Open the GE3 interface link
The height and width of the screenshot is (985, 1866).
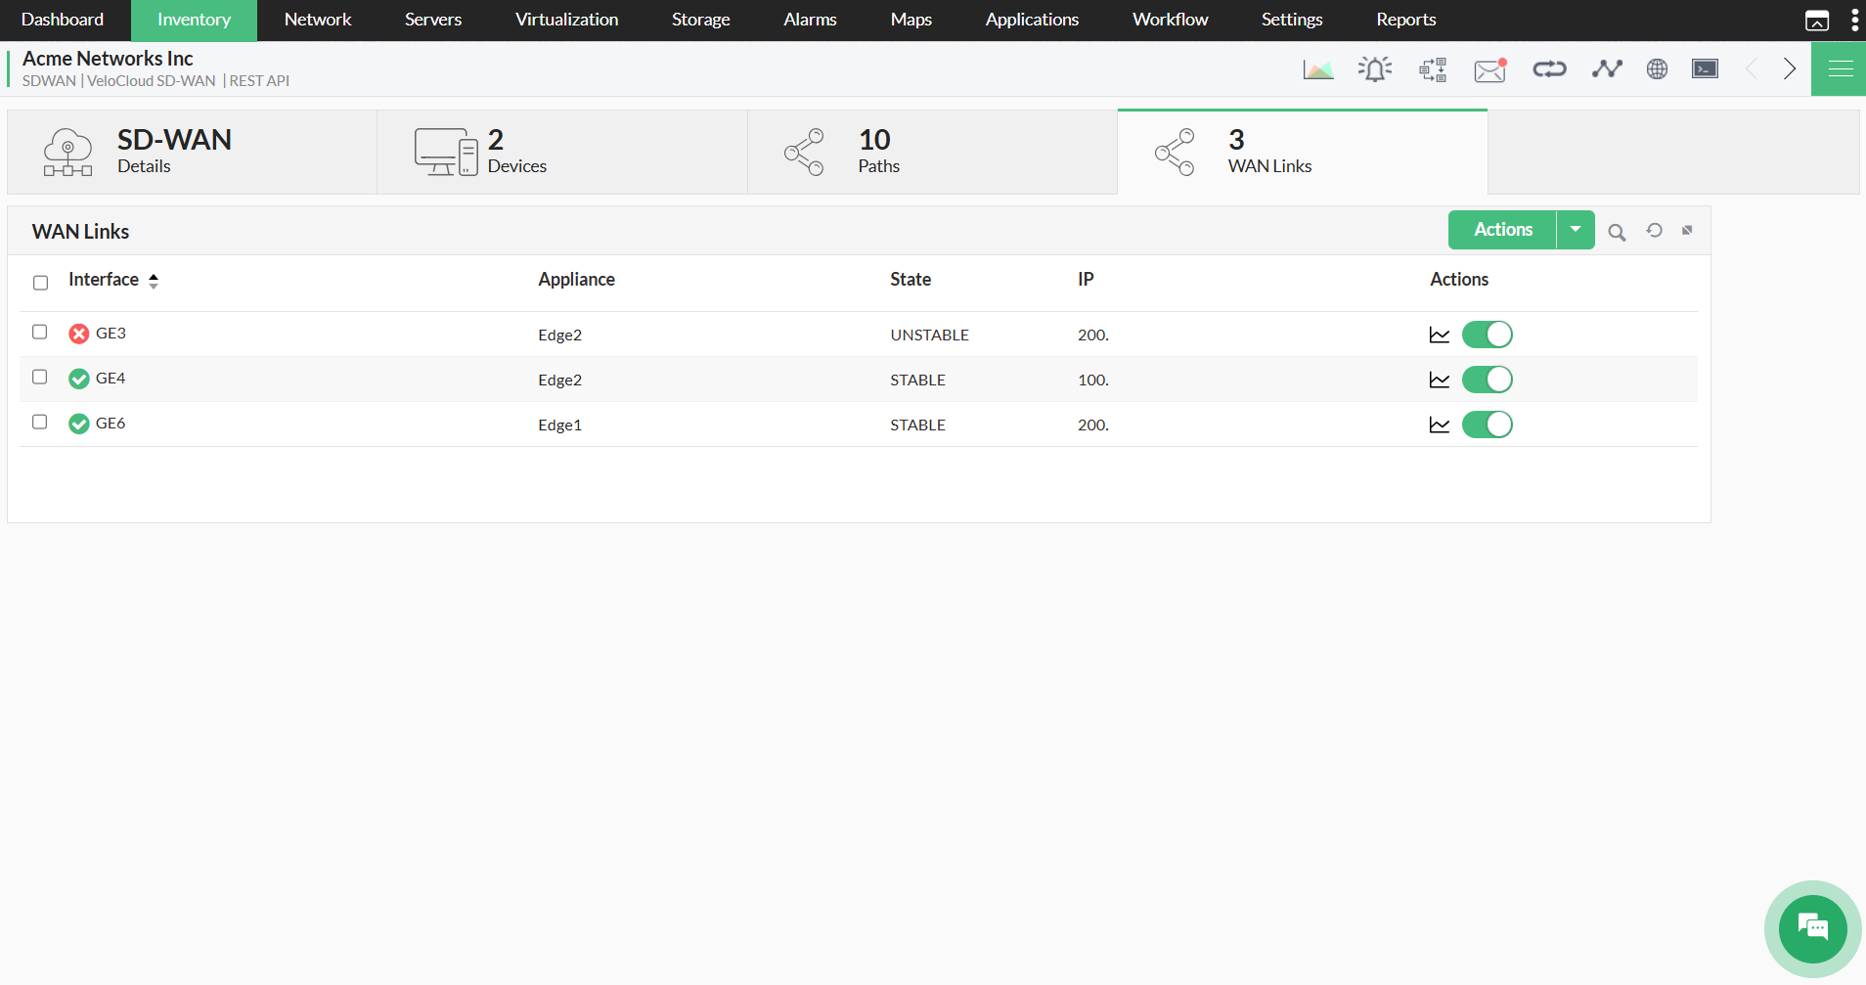point(111,334)
